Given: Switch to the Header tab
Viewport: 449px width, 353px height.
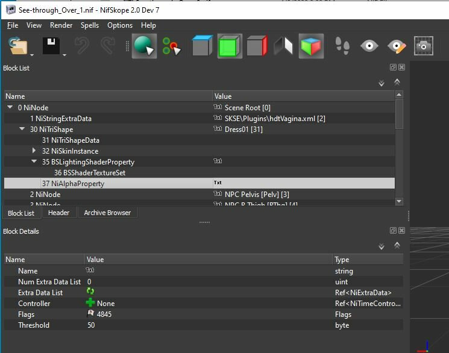Looking at the screenshot, I should 58,213.
